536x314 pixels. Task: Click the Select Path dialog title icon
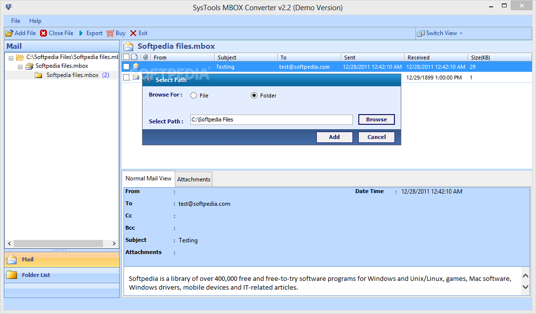(x=149, y=79)
